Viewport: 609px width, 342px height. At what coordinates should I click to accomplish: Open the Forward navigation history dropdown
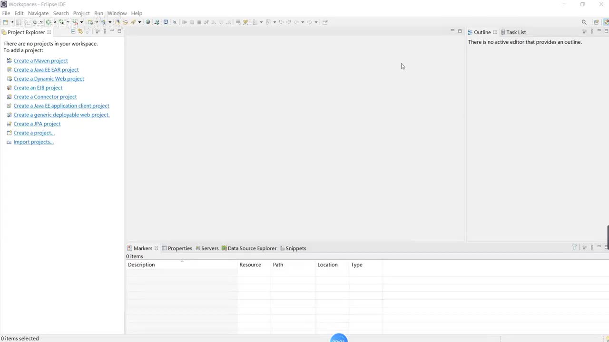316,22
